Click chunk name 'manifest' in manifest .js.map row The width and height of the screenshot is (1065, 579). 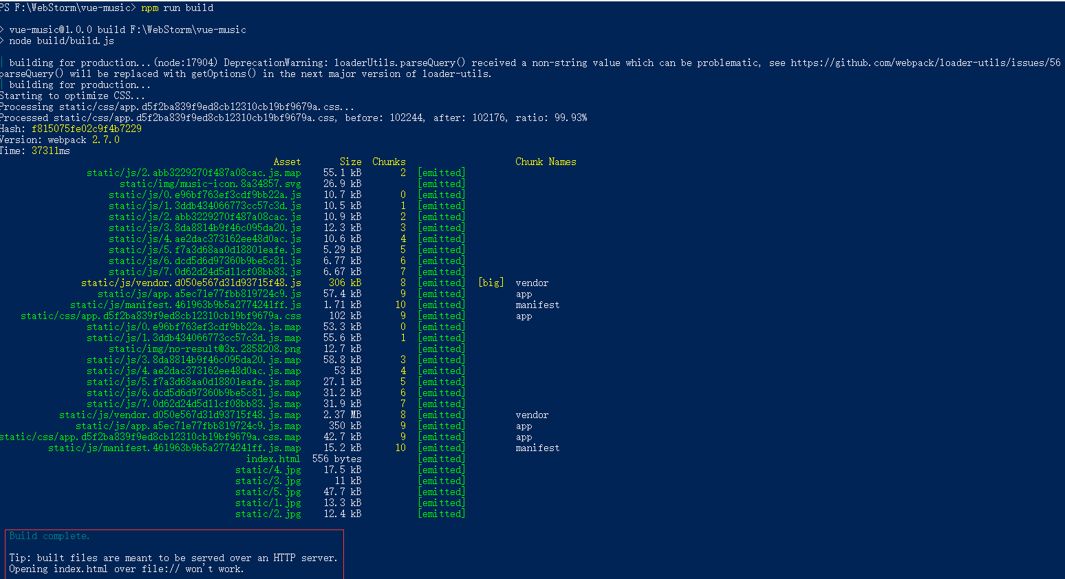click(x=538, y=448)
